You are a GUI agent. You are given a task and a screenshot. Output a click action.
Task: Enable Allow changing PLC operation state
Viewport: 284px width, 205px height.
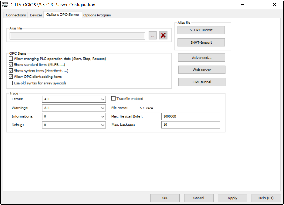click(x=11, y=59)
